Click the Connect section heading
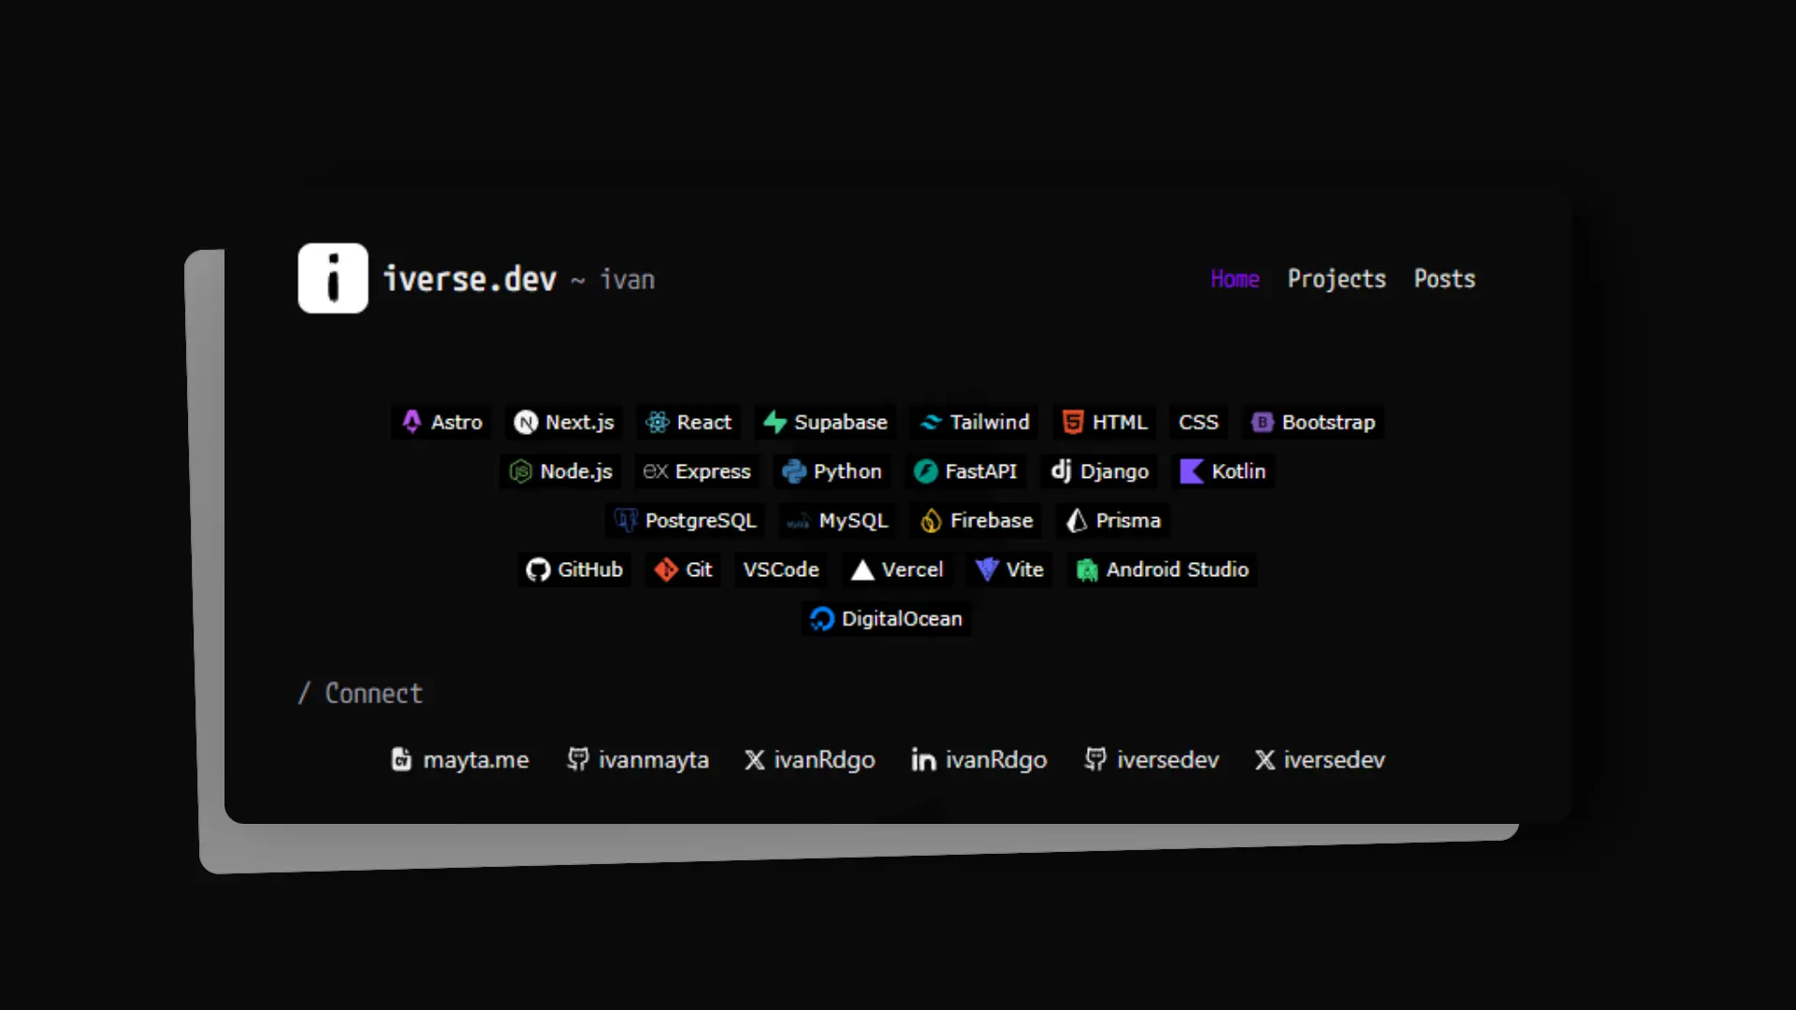This screenshot has width=1796, height=1010. pos(360,693)
